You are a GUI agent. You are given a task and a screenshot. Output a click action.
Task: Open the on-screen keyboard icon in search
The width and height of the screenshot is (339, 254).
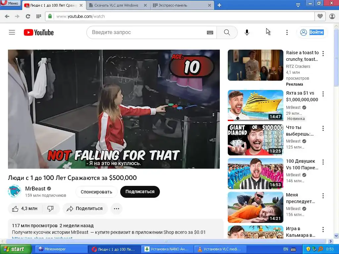click(210, 32)
